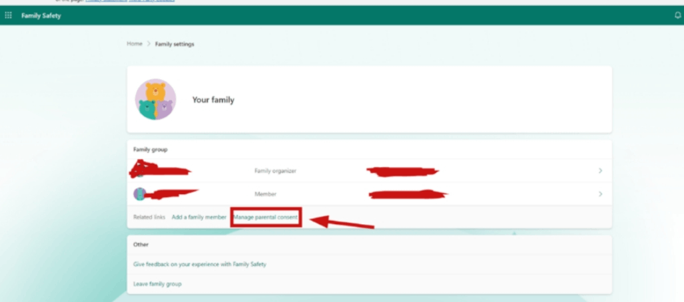Open the Member row chevron
The width and height of the screenshot is (684, 302).
point(601,194)
